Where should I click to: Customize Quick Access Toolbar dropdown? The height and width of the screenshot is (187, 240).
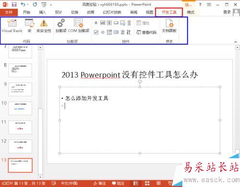51,5
